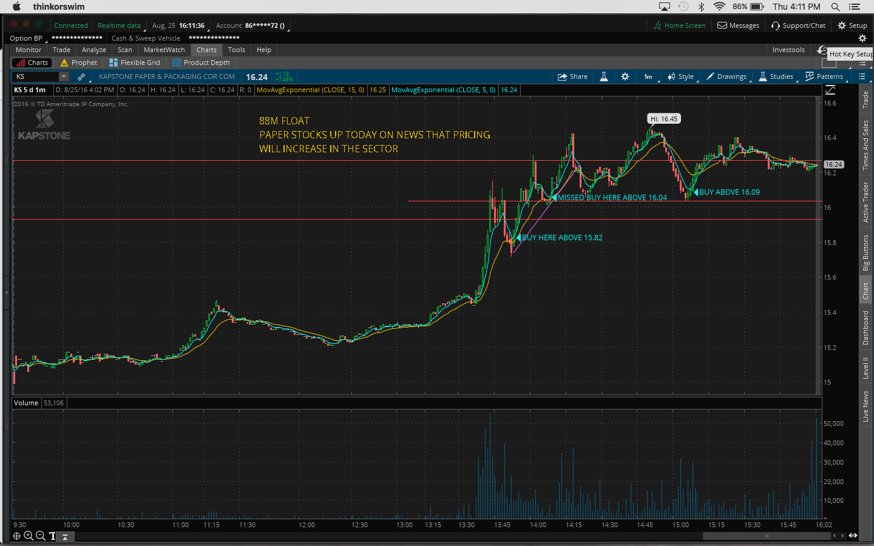Open the Prophet sub-tab
874x546 pixels.
[x=79, y=62]
